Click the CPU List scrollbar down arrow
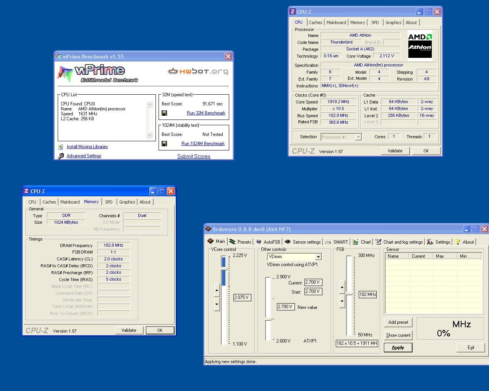The height and width of the screenshot is (391, 489). (149, 135)
